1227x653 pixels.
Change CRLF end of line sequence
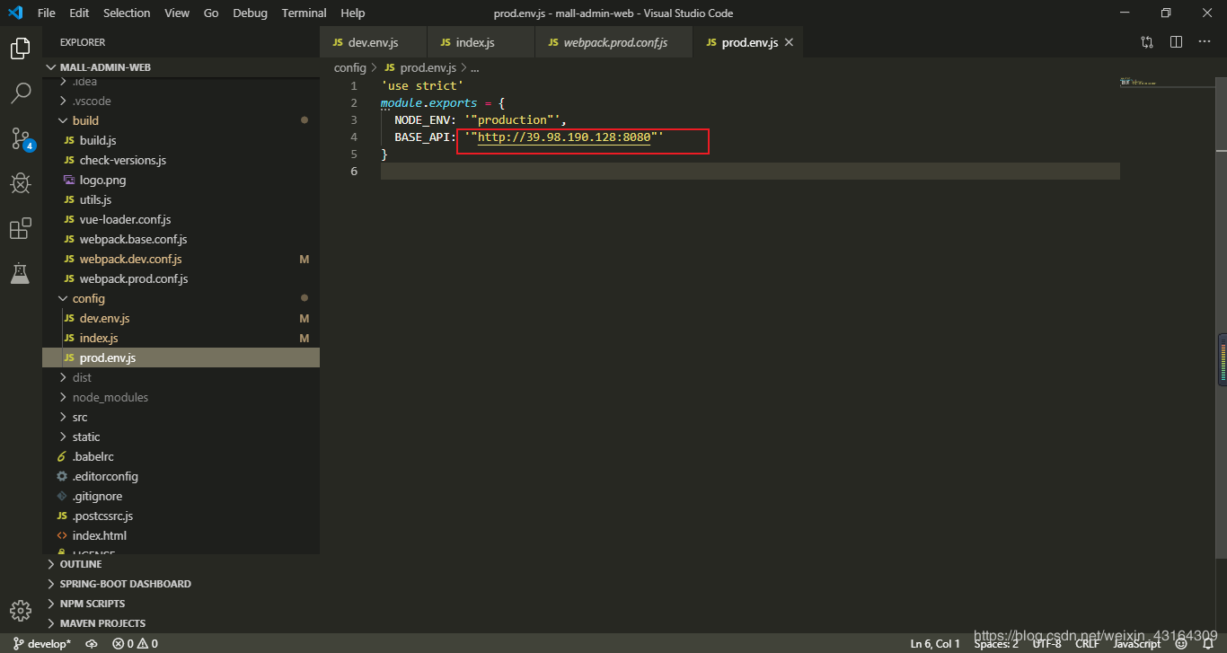tap(1087, 643)
